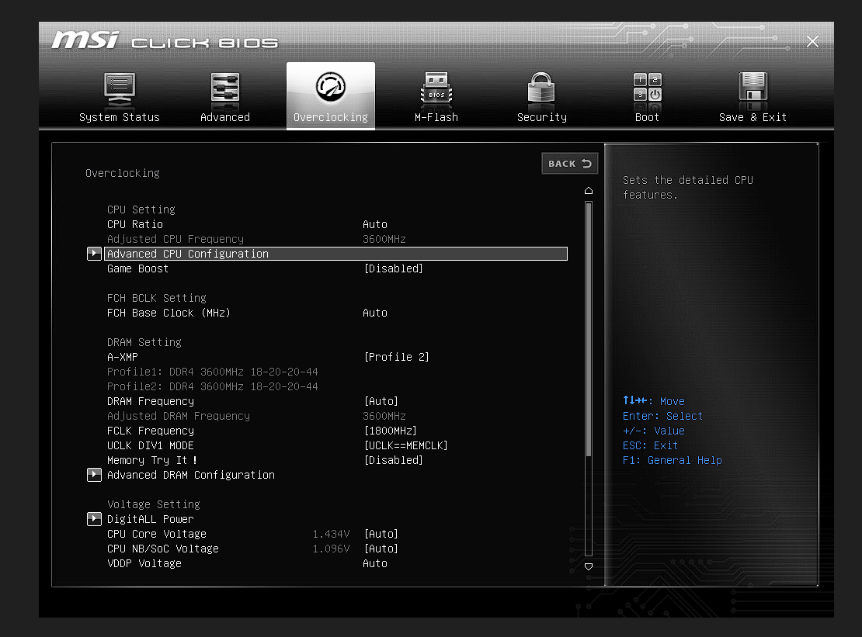Select the DigitALL Power label
The width and height of the screenshot is (862, 637).
tap(150, 519)
